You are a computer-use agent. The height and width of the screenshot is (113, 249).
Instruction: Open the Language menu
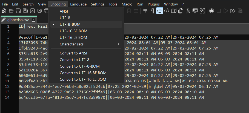click(78, 4)
